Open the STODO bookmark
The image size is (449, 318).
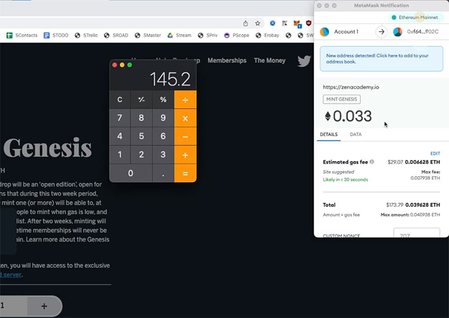pyautogui.click(x=56, y=35)
